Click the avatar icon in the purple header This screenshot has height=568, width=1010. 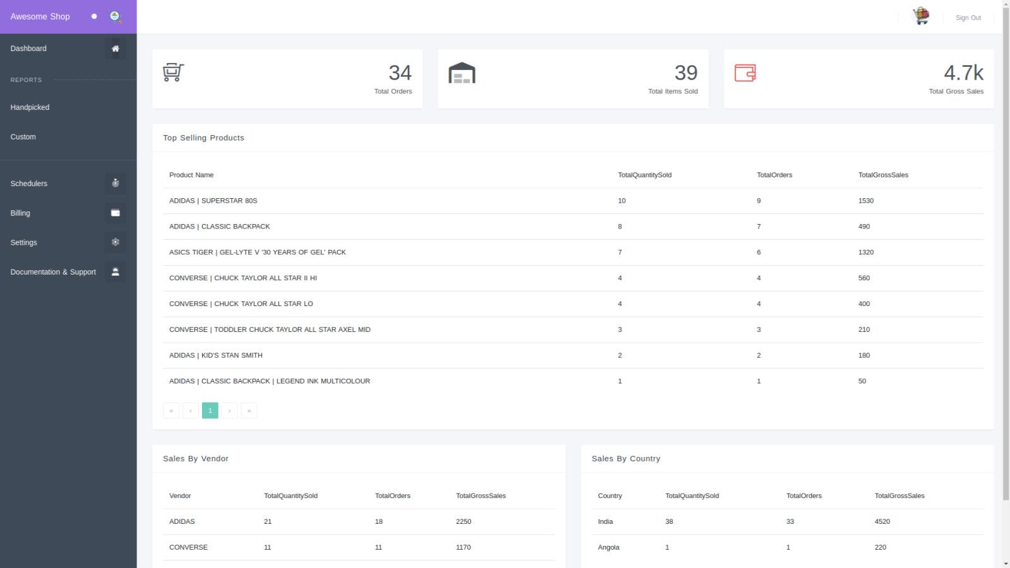click(114, 16)
